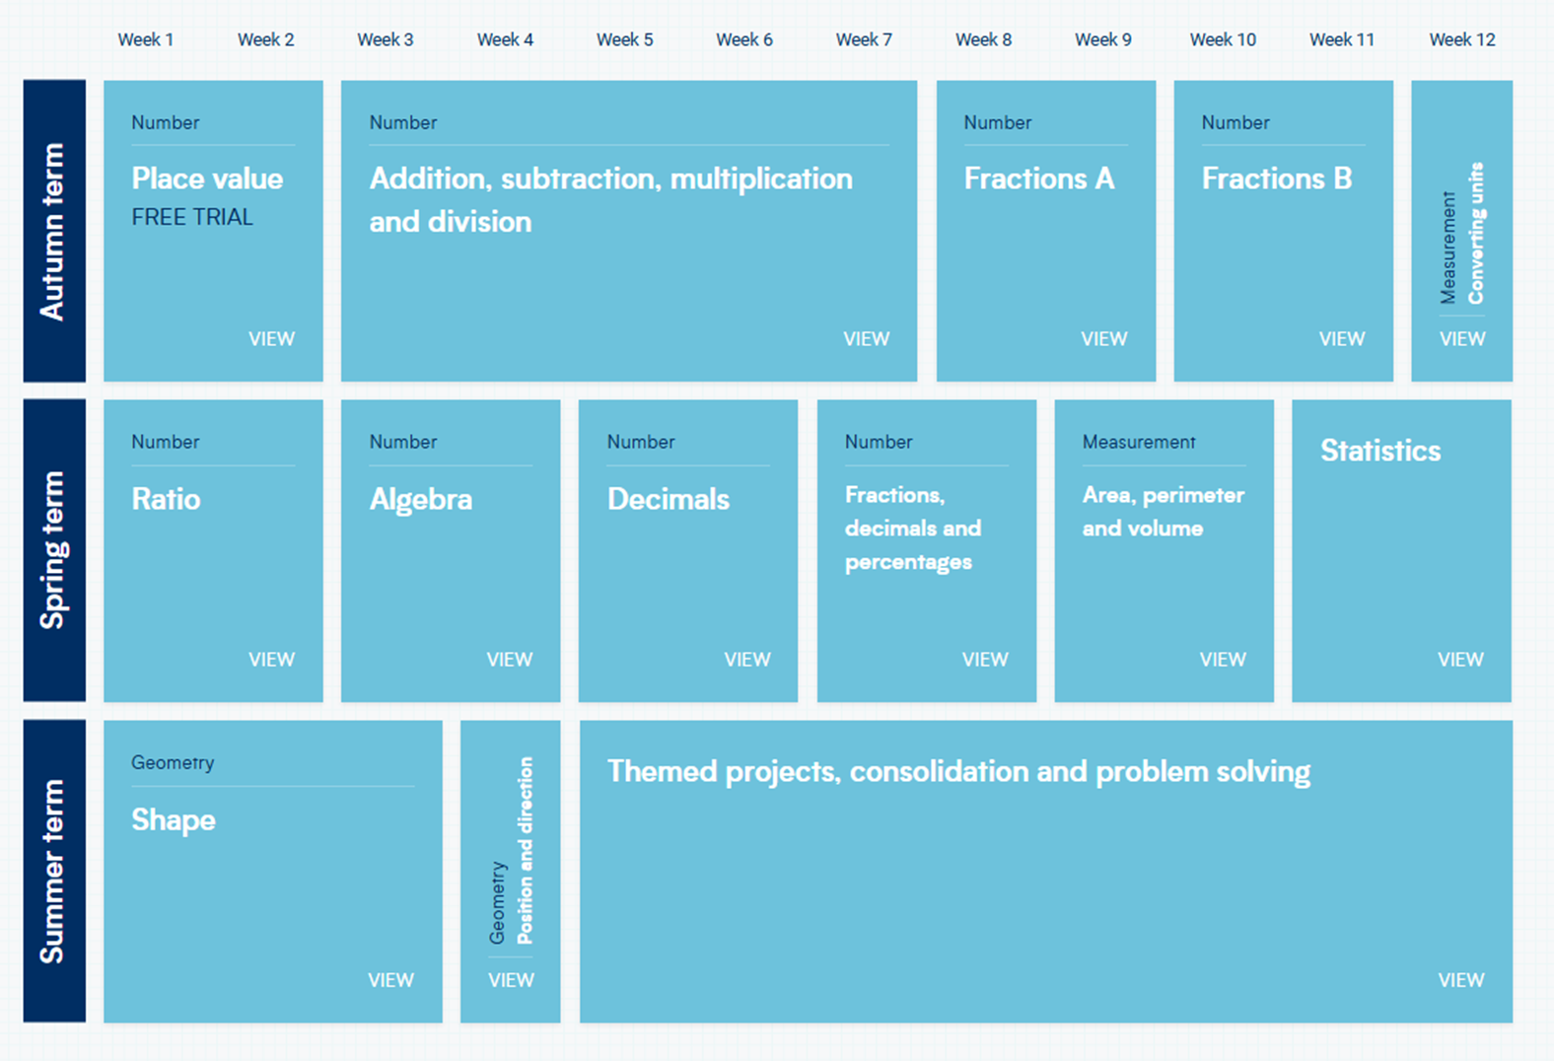
Task: Open VIEW for Area, perimeter and volume
Action: [1222, 660]
